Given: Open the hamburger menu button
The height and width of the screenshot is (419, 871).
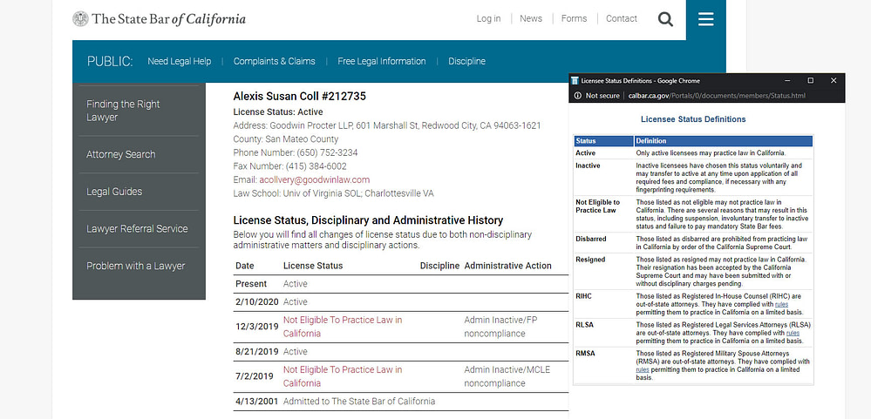Looking at the screenshot, I should click(x=706, y=19).
